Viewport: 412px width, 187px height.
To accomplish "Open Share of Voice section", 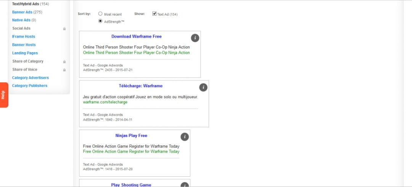I will coord(25,69).
